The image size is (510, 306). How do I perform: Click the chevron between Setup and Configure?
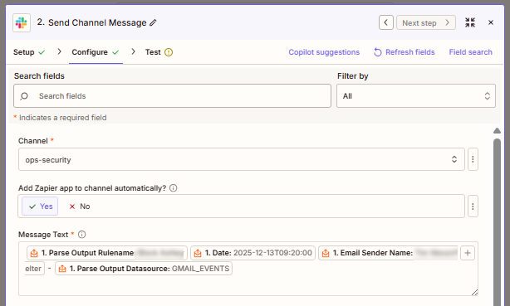click(59, 51)
